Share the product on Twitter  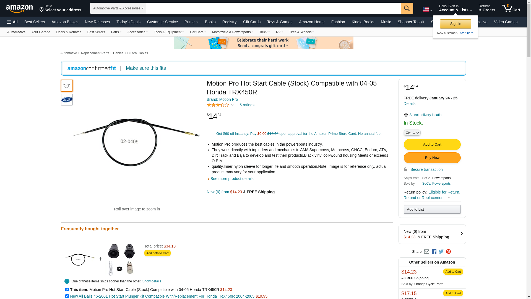tap(441, 252)
